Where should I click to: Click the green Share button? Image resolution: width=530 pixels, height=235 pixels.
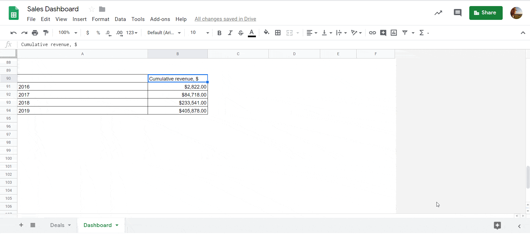pos(486,13)
